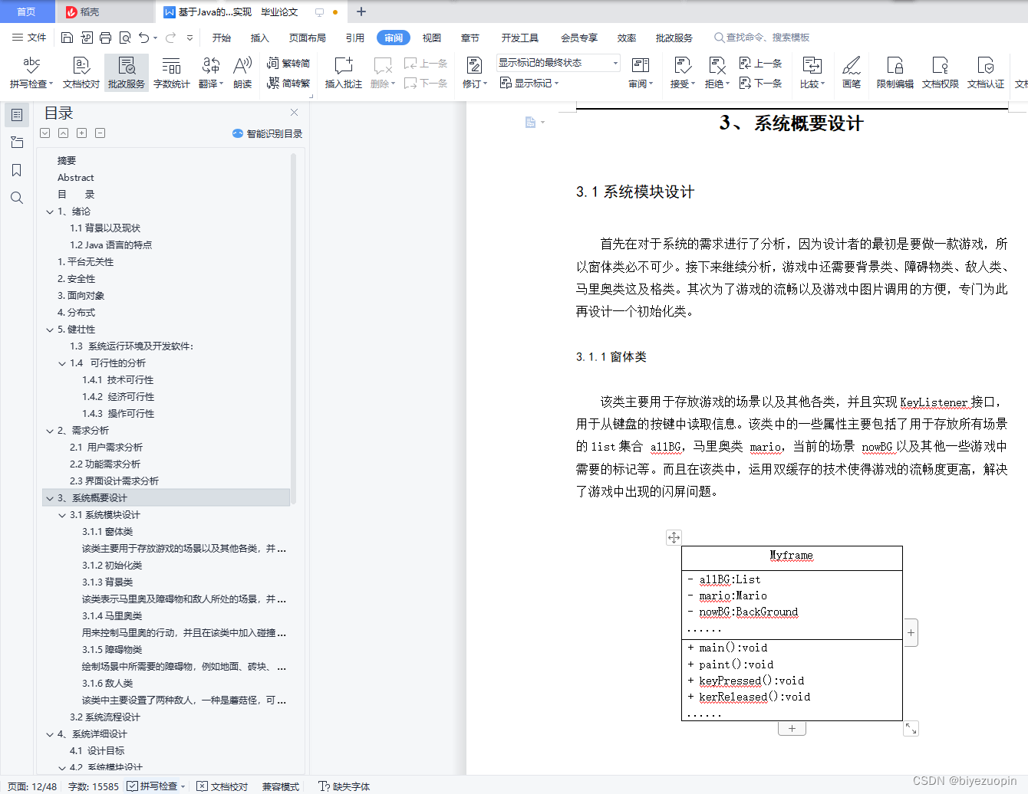
Task: Click the print icon in quick toolbar
Action: (106, 38)
